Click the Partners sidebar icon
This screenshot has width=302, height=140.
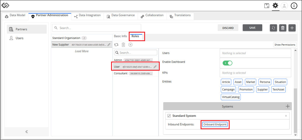[x=11, y=29]
